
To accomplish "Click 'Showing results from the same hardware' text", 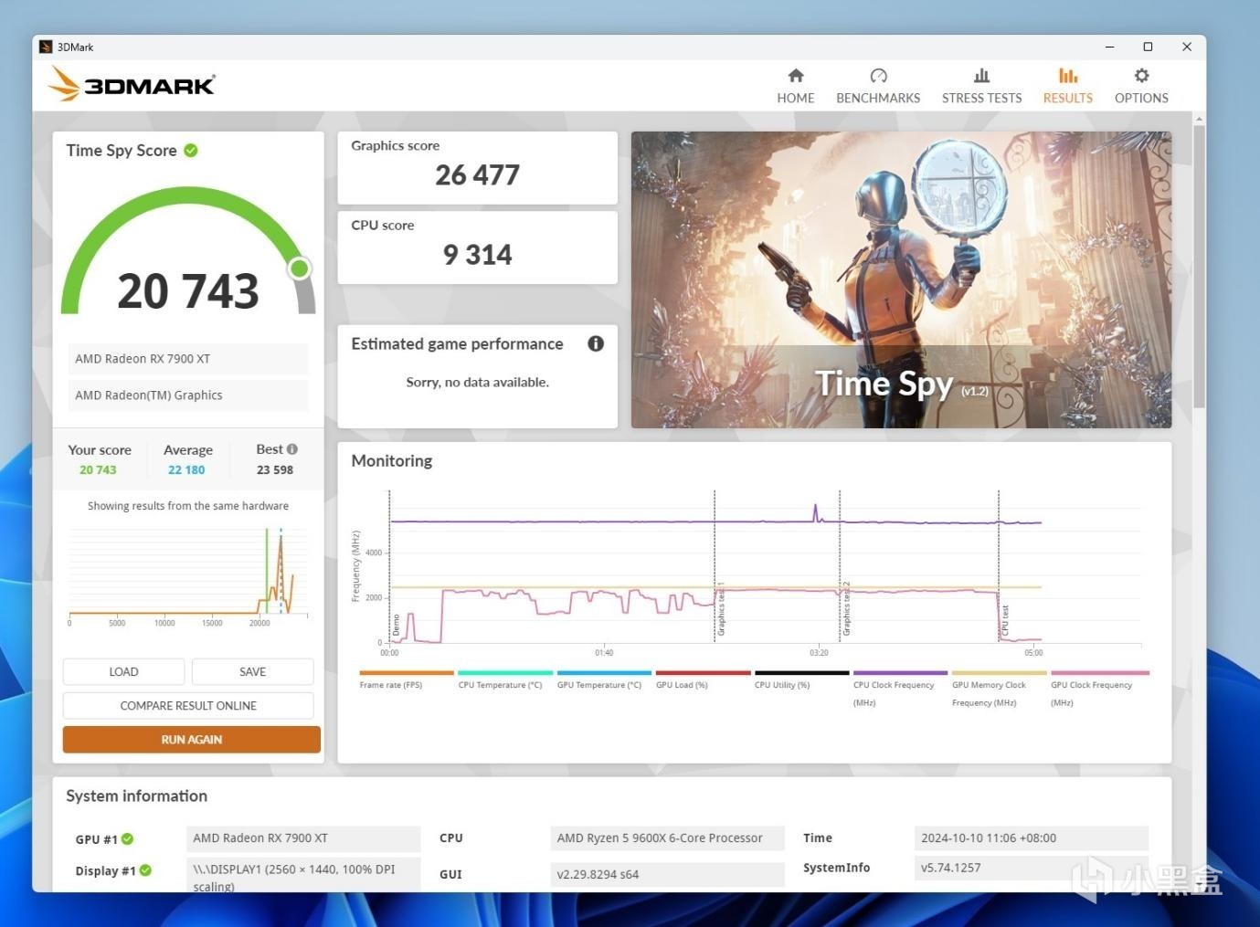I will tap(188, 506).
